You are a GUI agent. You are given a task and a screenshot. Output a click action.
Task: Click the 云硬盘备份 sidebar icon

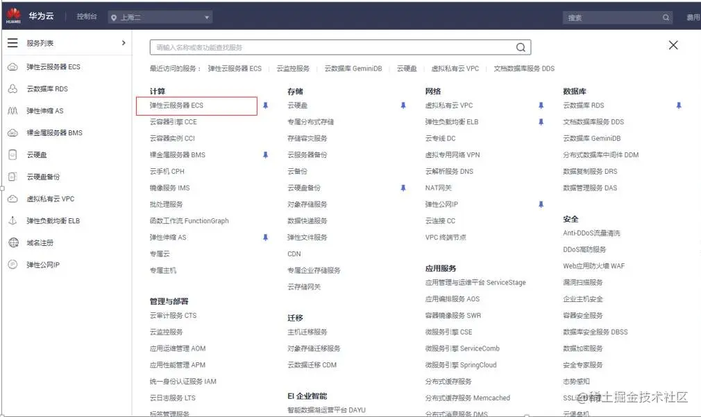pyautogui.click(x=13, y=177)
